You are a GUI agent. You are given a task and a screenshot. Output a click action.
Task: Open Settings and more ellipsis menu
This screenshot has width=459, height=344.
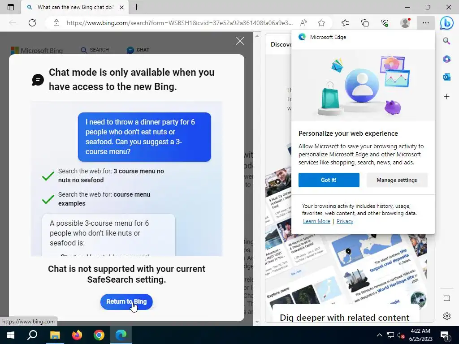[426, 23]
